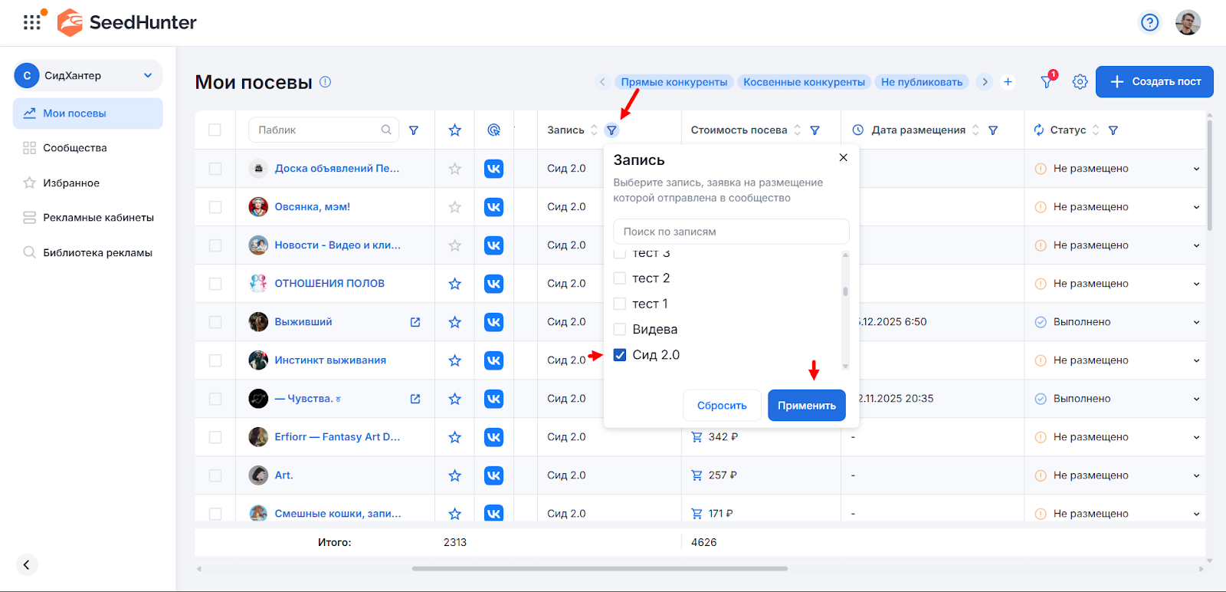Viewport: 1226px width, 592px height.
Task: Click the add tag plus icon
Action: [x=1008, y=81]
